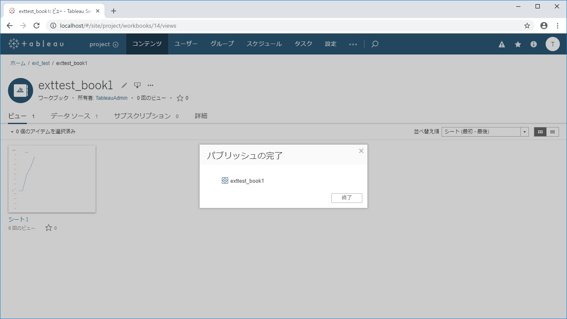Viewport: 567px width, 319px height.
Task: Open a new browser tab
Action: (x=113, y=11)
